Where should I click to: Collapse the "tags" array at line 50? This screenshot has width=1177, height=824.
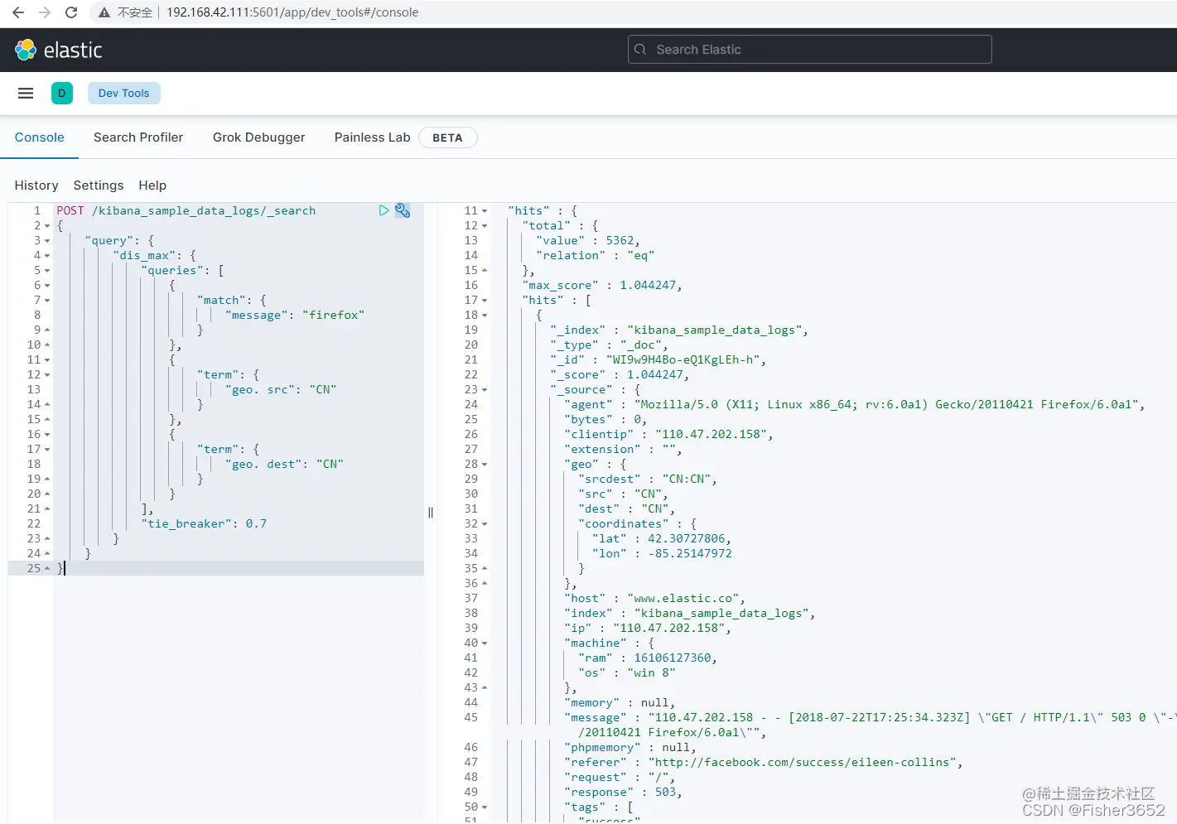(485, 807)
